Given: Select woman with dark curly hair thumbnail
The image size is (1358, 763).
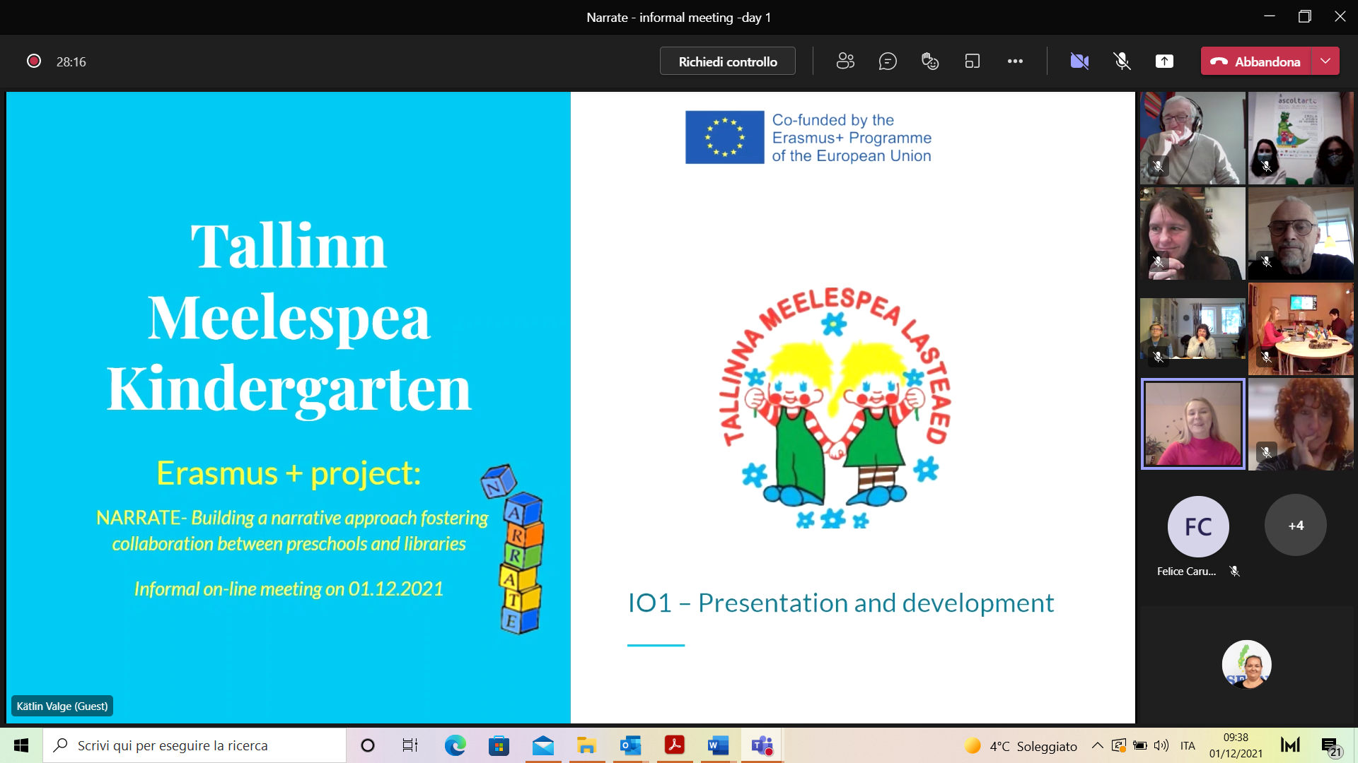Looking at the screenshot, I should point(1192,233).
